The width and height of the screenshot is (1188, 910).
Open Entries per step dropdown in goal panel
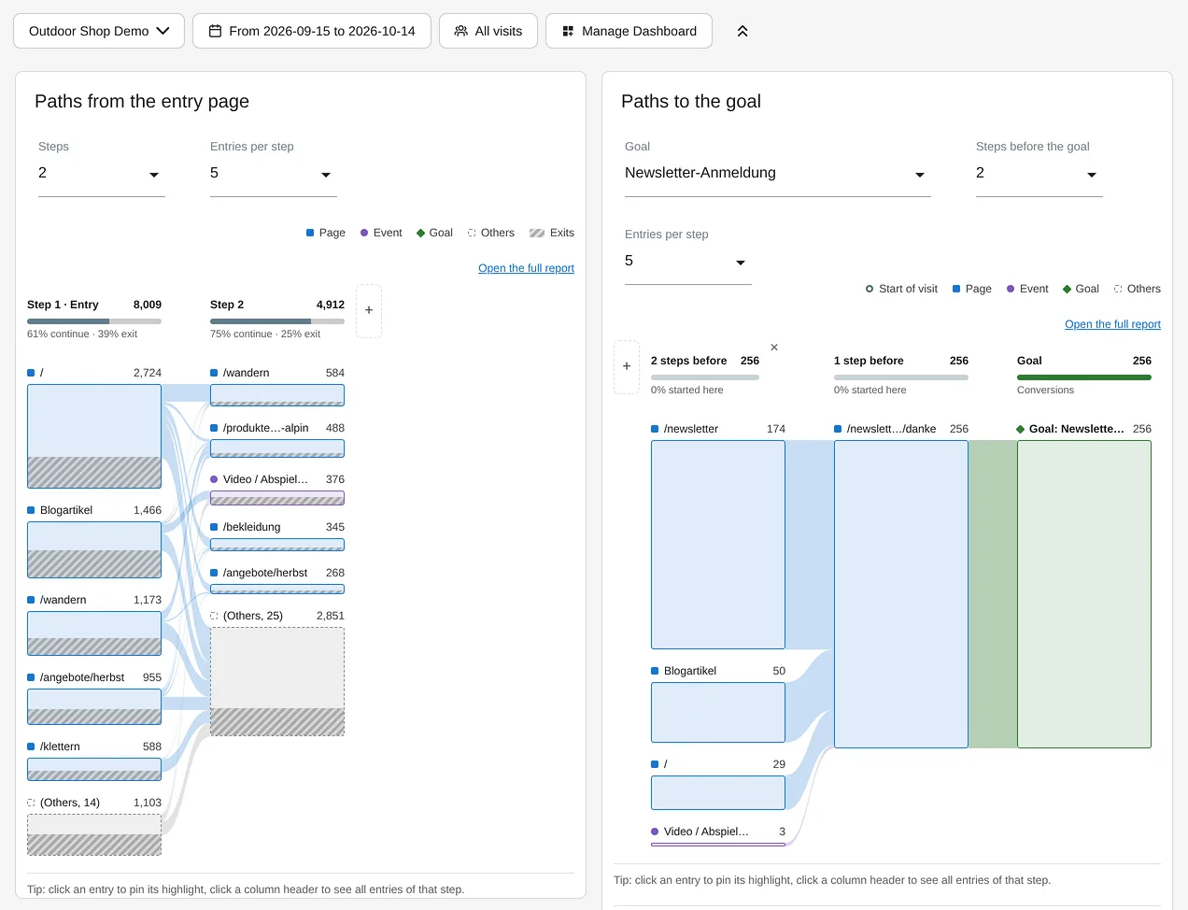coord(688,262)
